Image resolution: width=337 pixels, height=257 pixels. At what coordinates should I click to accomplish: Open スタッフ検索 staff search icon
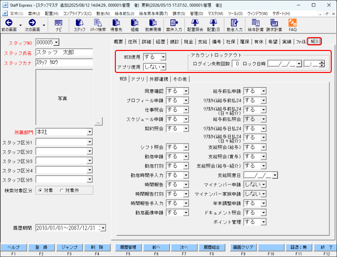coord(98,25)
